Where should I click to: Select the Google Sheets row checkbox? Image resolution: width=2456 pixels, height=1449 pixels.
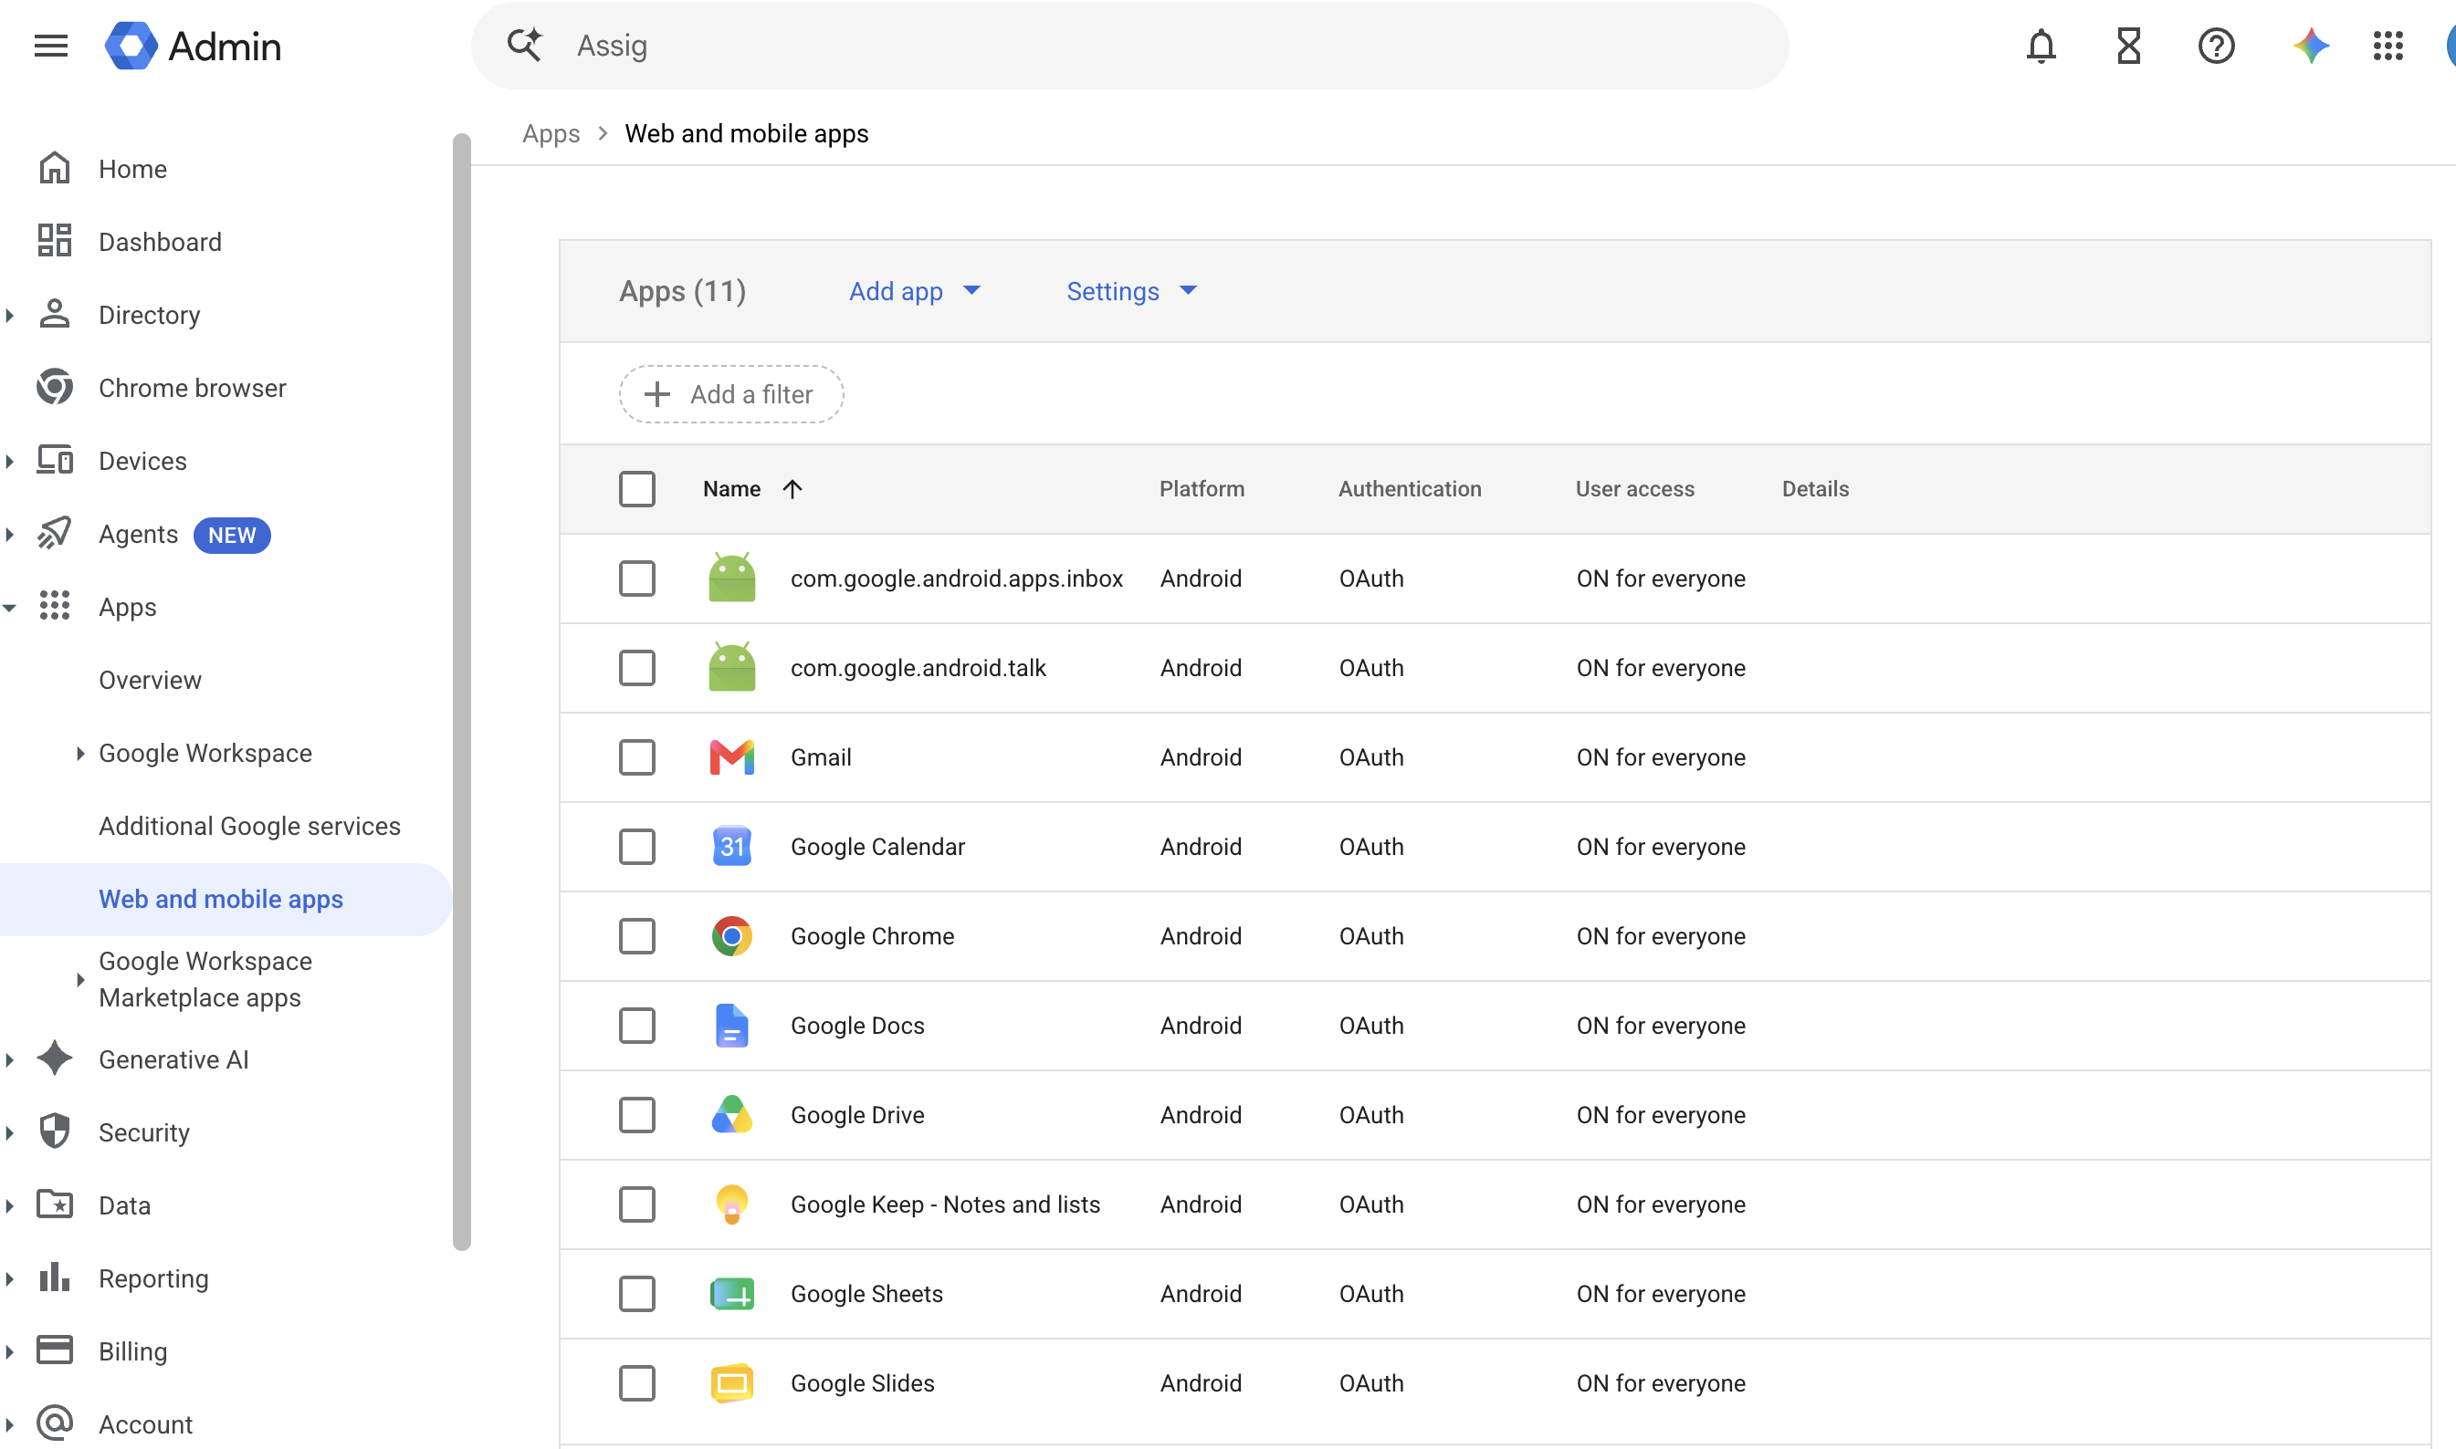click(637, 1294)
